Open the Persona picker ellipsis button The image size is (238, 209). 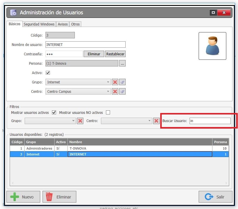coord(122,64)
